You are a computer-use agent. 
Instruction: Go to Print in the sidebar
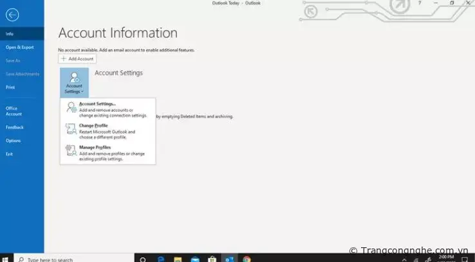[x=10, y=87]
